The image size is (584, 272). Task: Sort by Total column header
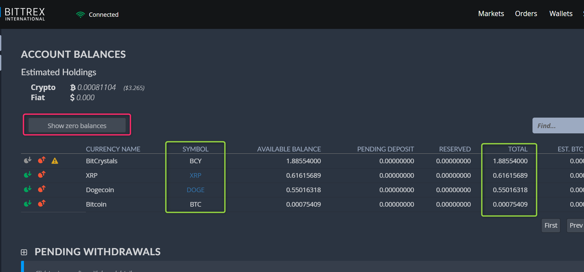pos(518,149)
